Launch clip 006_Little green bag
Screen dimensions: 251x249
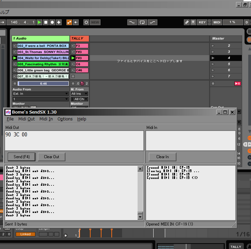(x=15, y=70)
